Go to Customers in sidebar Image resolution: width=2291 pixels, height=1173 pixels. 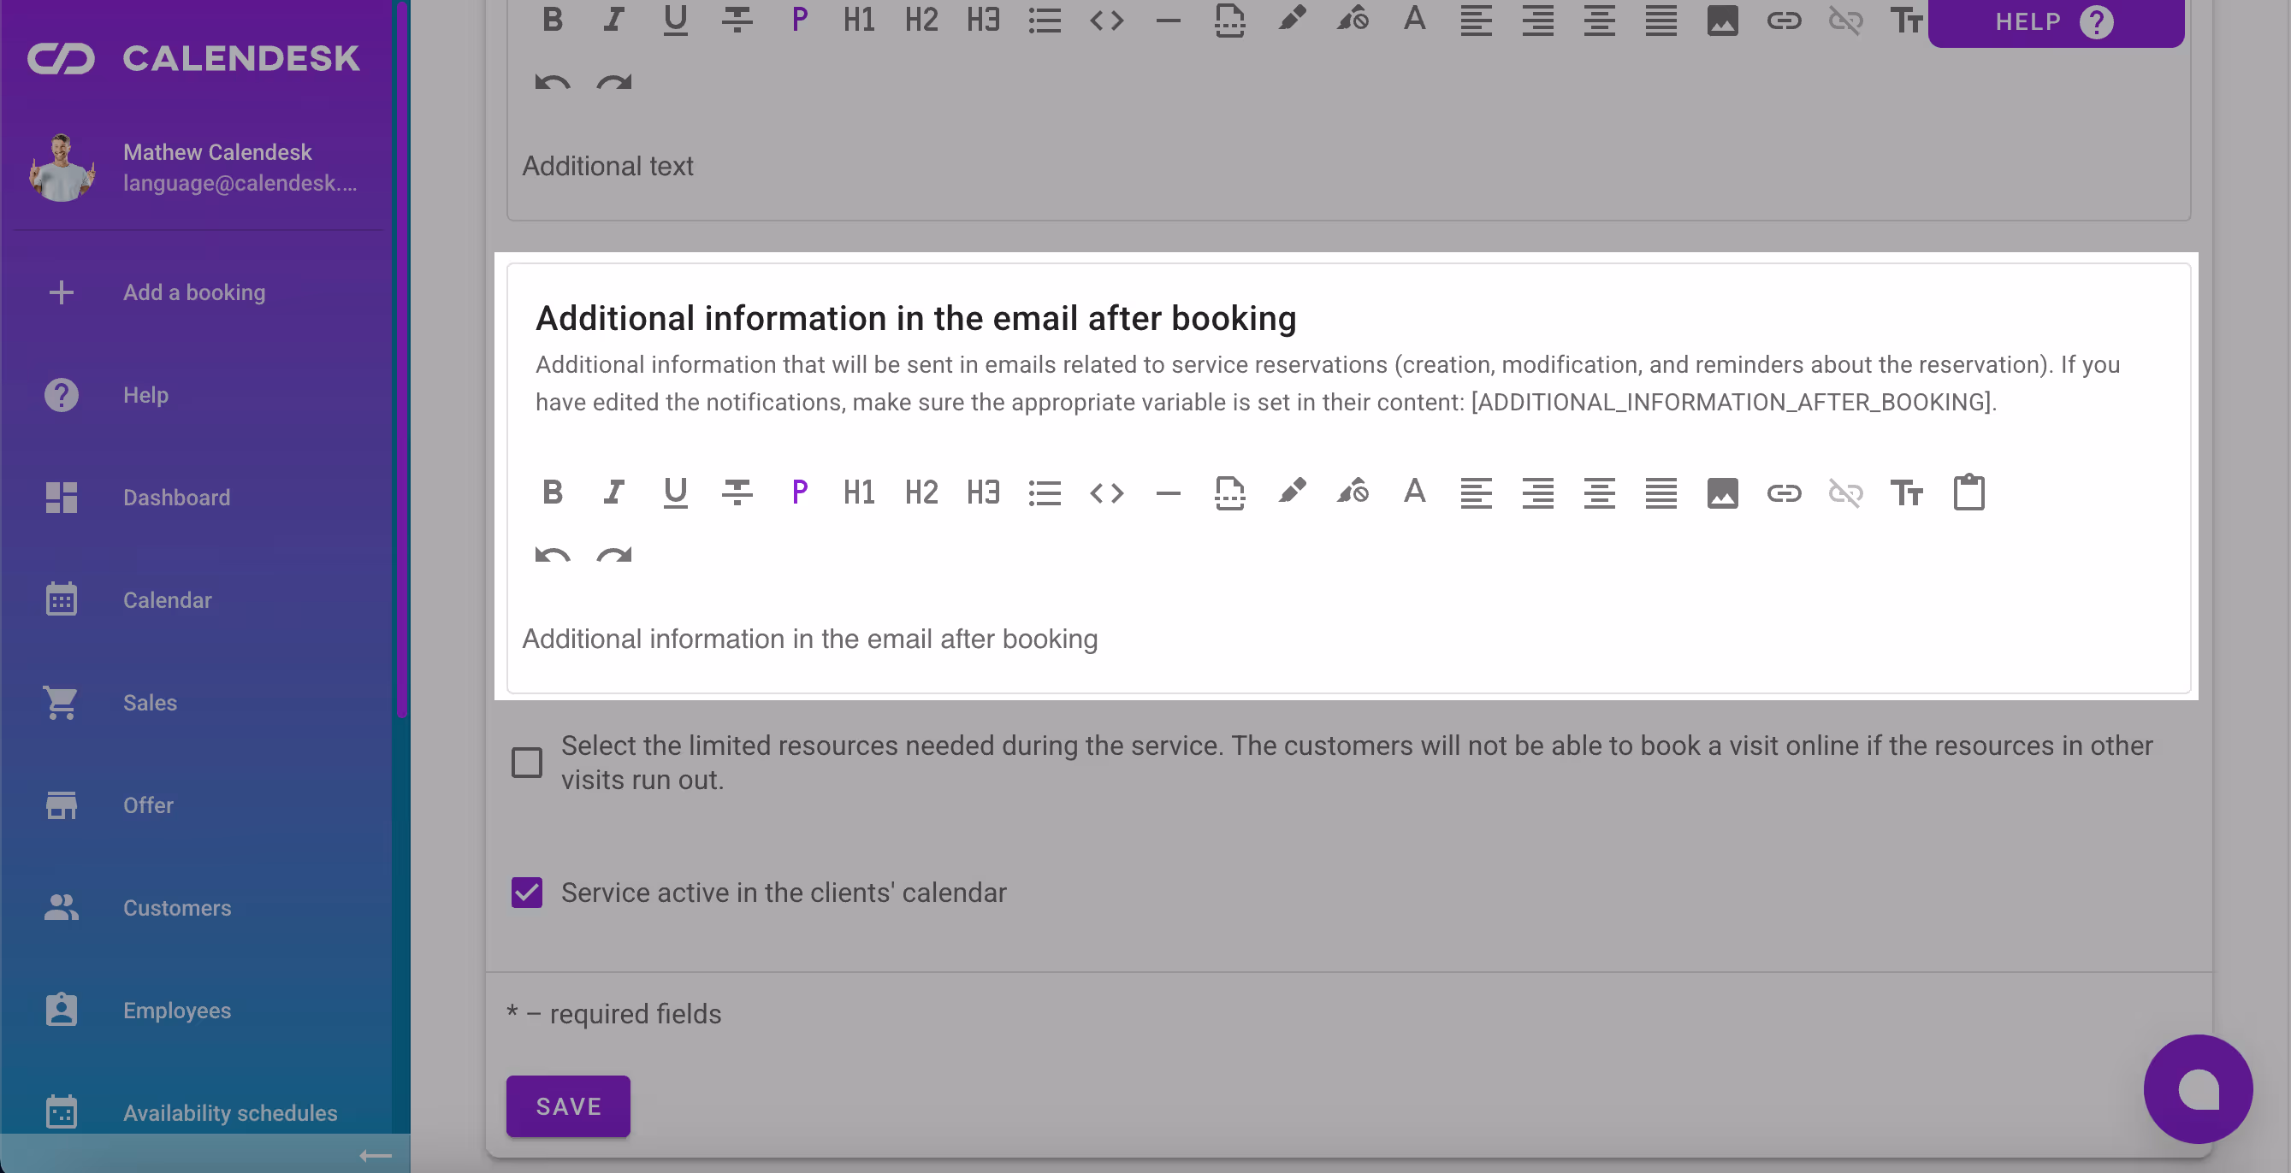point(176,907)
